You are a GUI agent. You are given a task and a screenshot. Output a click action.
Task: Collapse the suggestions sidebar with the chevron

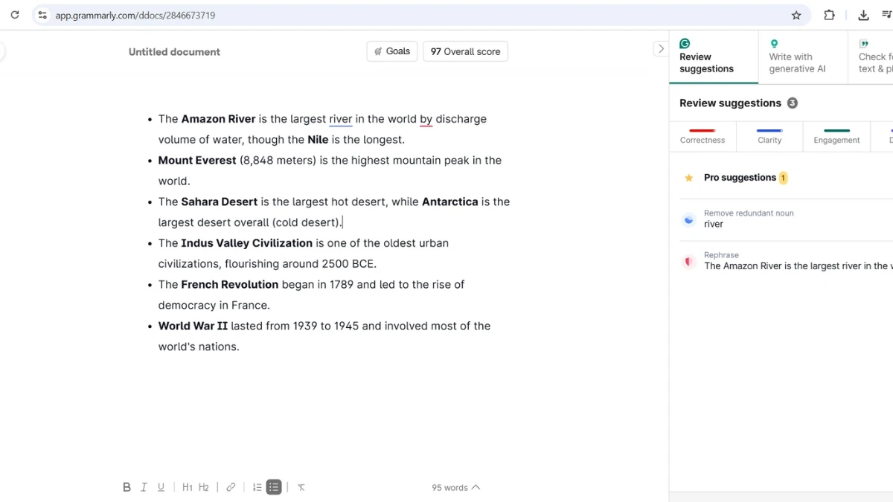click(660, 49)
